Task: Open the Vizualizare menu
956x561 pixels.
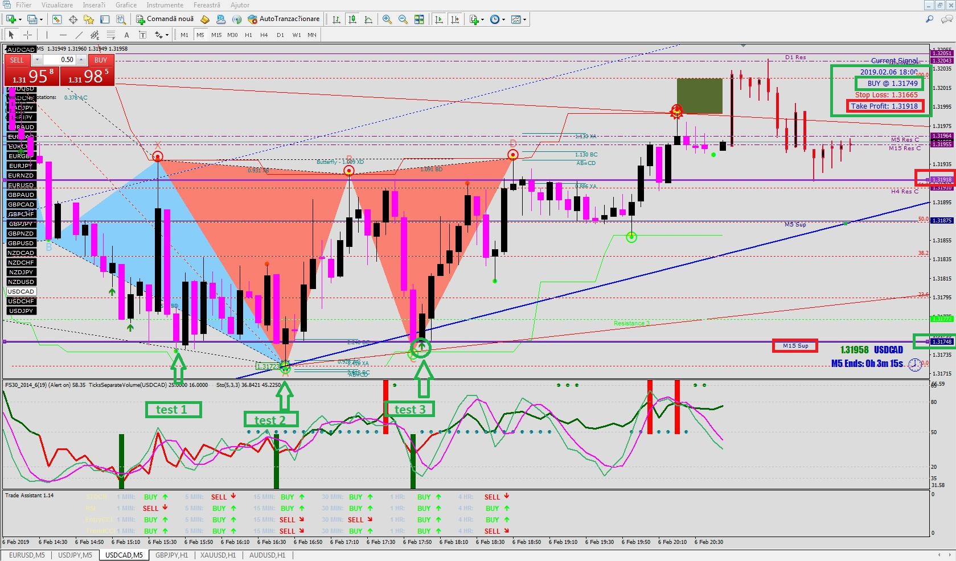Action: coord(57,5)
